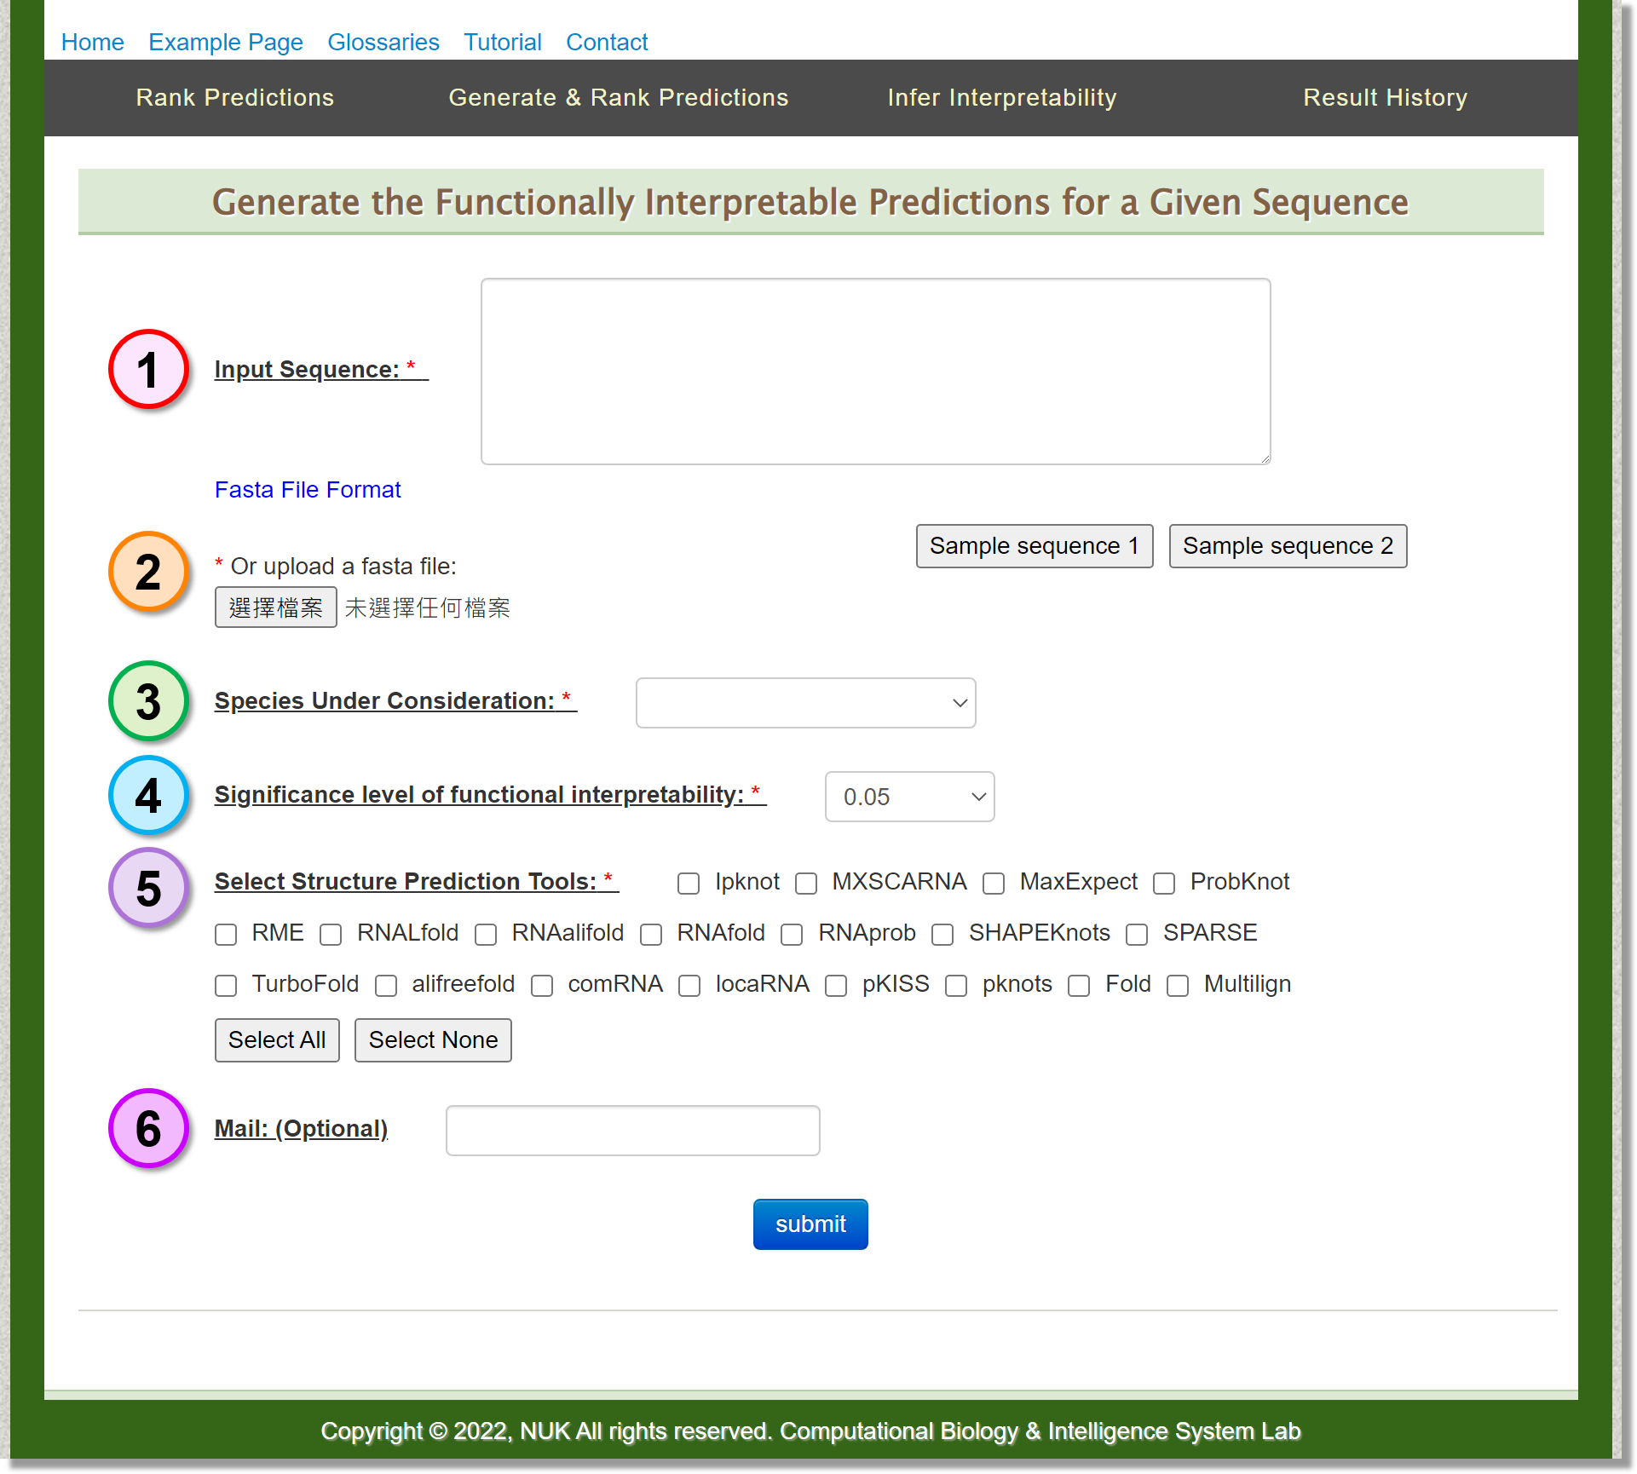Check the RME tool
Image resolution: width=1637 pixels, height=1474 pixels.
pyautogui.click(x=226, y=935)
